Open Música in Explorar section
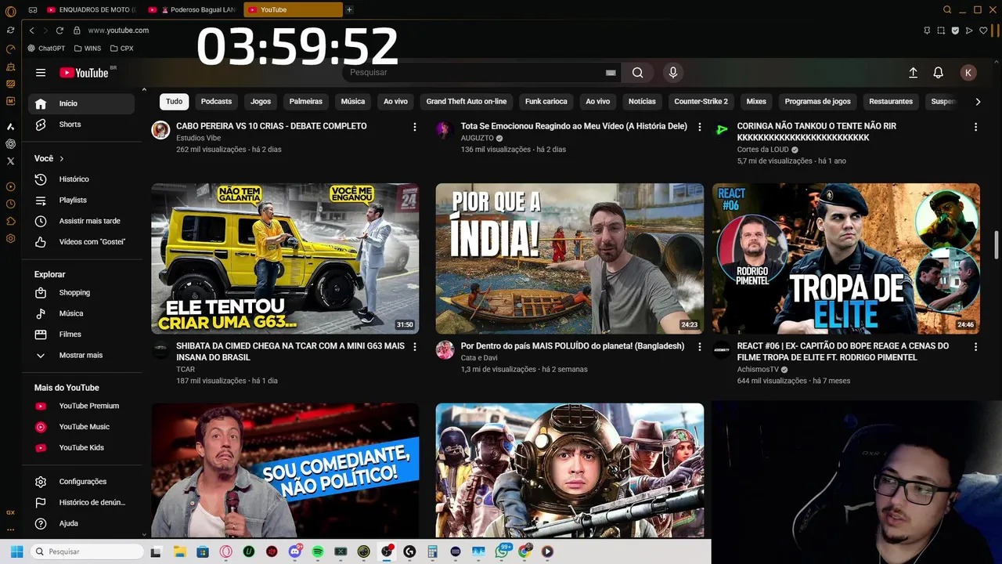 pyautogui.click(x=81, y=313)
